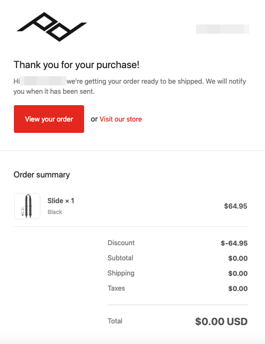Select the Taxes $0.00 value
The image size is (265, 344).
click(238, 288)
